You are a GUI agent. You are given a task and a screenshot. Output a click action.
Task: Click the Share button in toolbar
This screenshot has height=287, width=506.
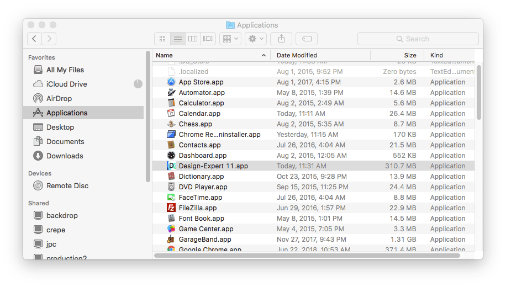coord(281,39)
